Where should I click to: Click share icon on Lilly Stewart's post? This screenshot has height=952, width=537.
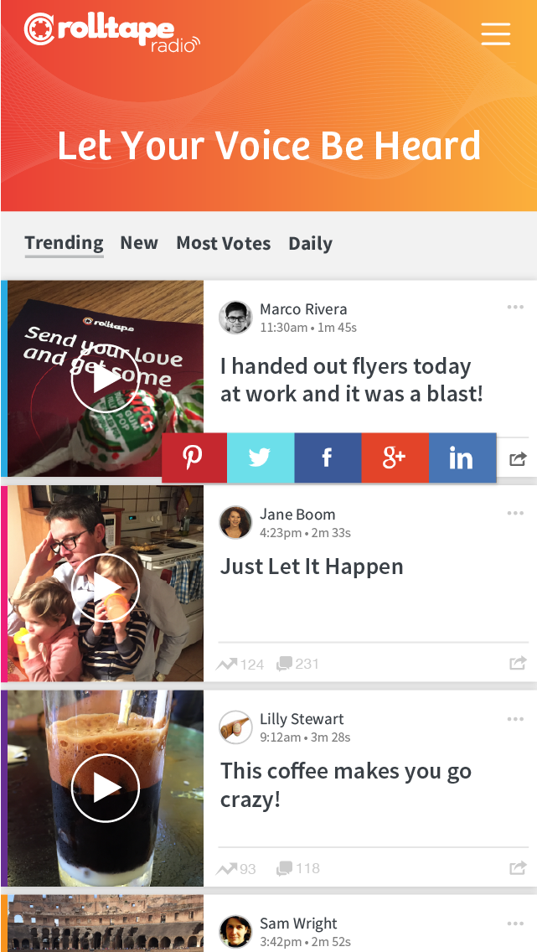[518, 869]
